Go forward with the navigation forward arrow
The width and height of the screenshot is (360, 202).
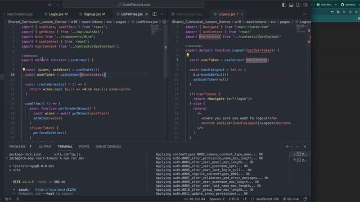point(57,4)
